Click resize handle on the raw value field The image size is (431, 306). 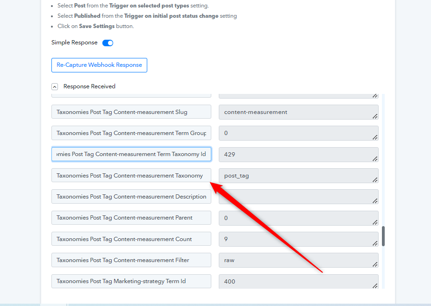375,264
